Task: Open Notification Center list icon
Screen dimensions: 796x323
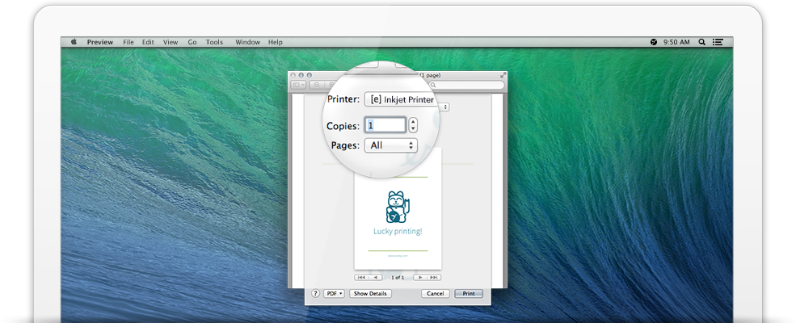Action: 718,42
